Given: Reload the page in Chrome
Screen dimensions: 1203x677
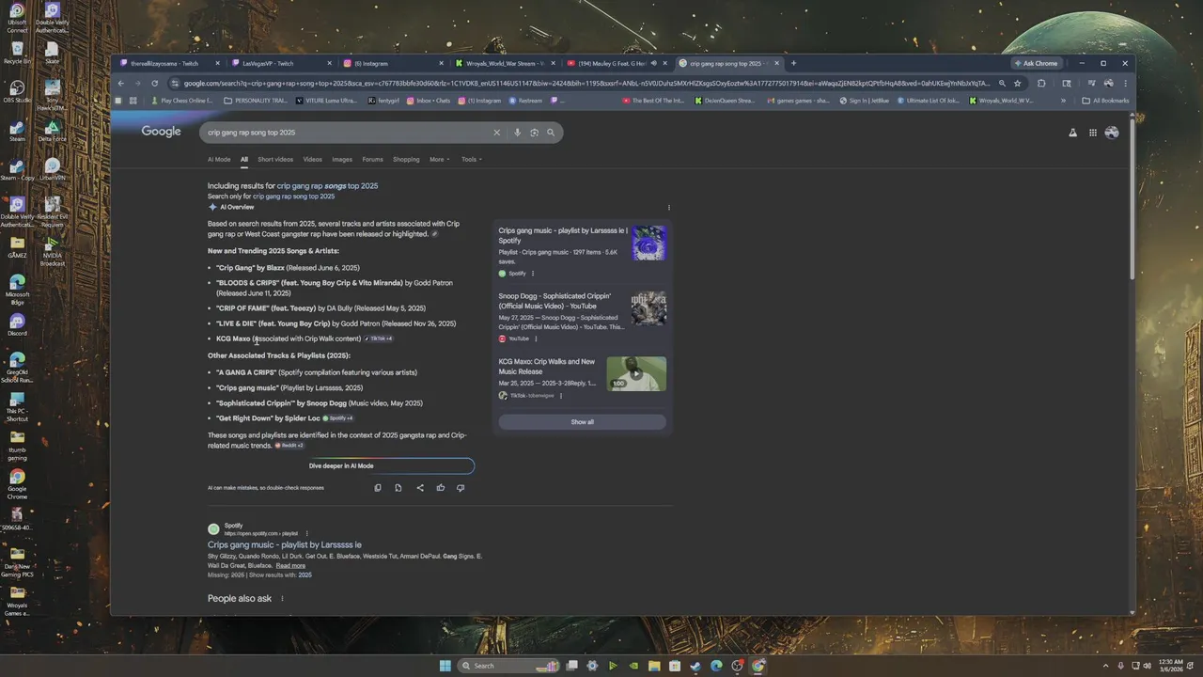Looking at the screenshot, I should 155,83.
